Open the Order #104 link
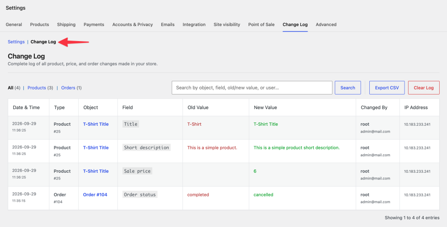Screen dimensions: 447x227 [95, 195]
